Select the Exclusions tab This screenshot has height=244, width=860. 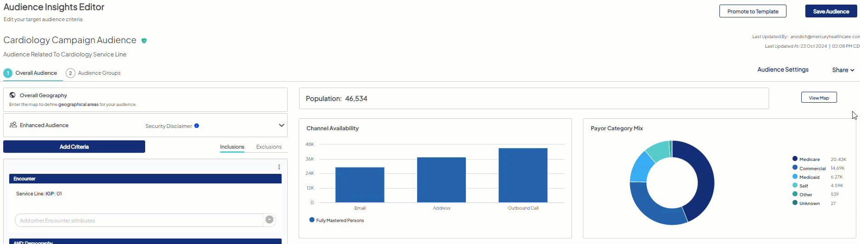269,147
